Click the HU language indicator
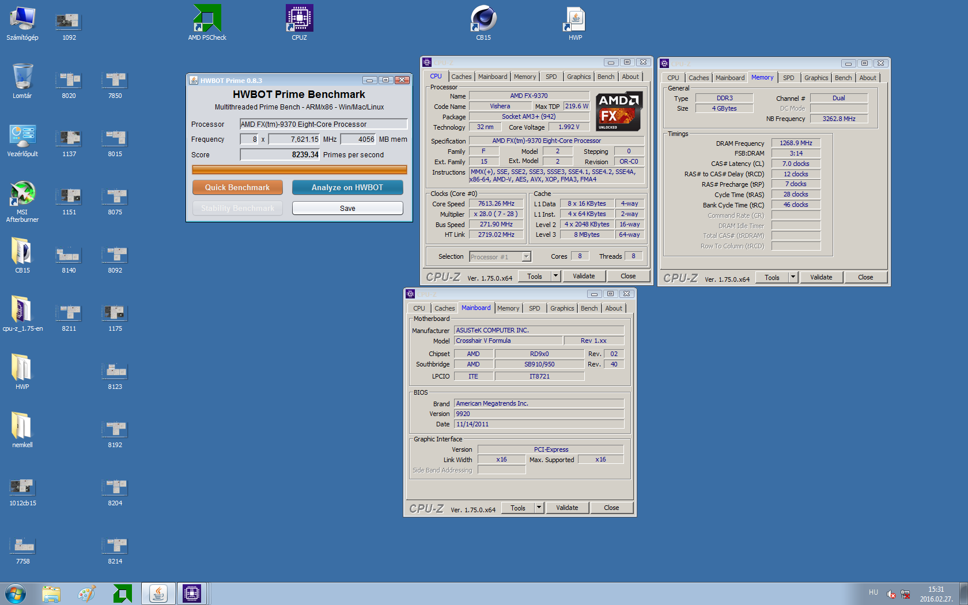 point(874,593)
